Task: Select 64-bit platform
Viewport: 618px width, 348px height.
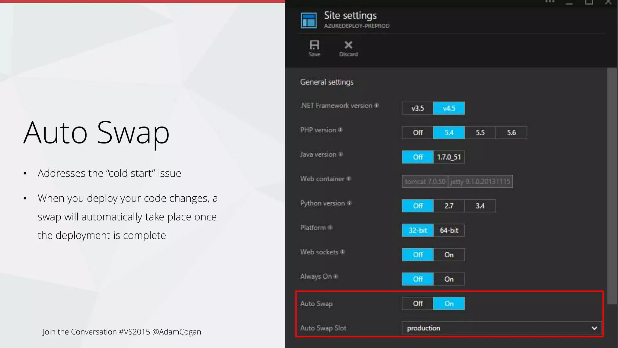Action: tap(449, 230)
